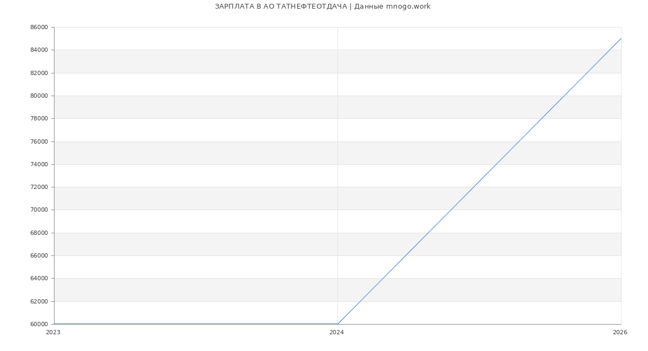The width and height of the screenshot is (648, 351).
Task: Click the 70000 y-axis label
Action: (x=40, y=210)
